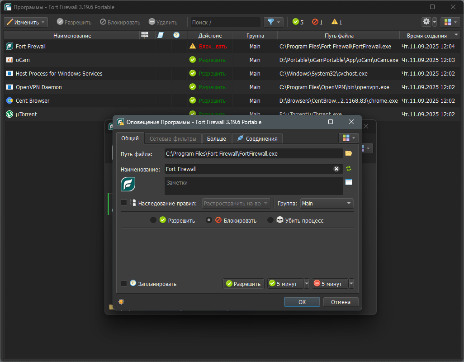The width and height of the screenshot is (464, 362).
Task: Open the colored grid menu in dialog
Action: click(x=349, y=138)
